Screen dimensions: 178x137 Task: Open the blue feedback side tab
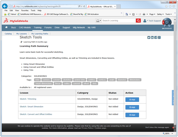pyautogui.click(x=173, y=98)
